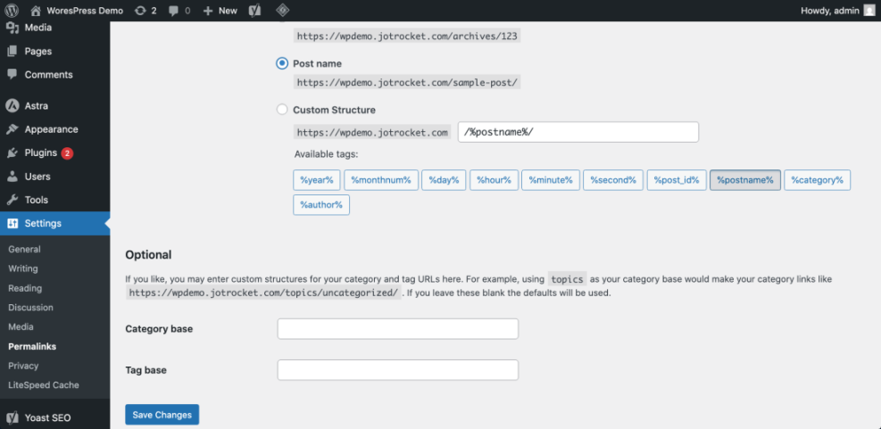This screenshot has height=429, width=881.
Task: Click the Comments sidebar icon
Action: 12,74
